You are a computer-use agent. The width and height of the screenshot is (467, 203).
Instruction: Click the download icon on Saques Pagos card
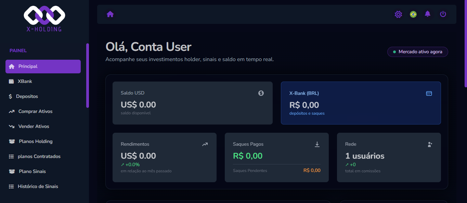tap(317, 144)
